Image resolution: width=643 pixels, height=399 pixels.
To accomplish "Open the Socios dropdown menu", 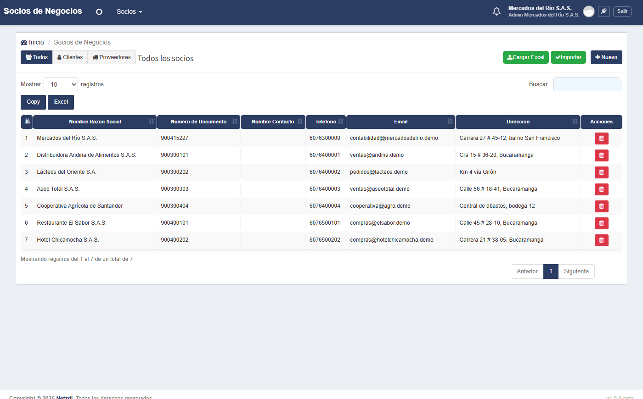I will click(129, 12).
